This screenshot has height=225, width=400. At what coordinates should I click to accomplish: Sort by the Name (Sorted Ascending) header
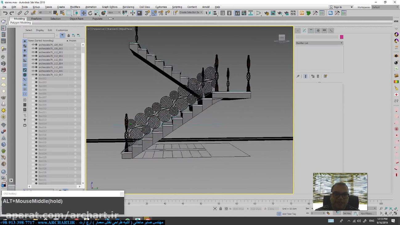pos(41,41)
